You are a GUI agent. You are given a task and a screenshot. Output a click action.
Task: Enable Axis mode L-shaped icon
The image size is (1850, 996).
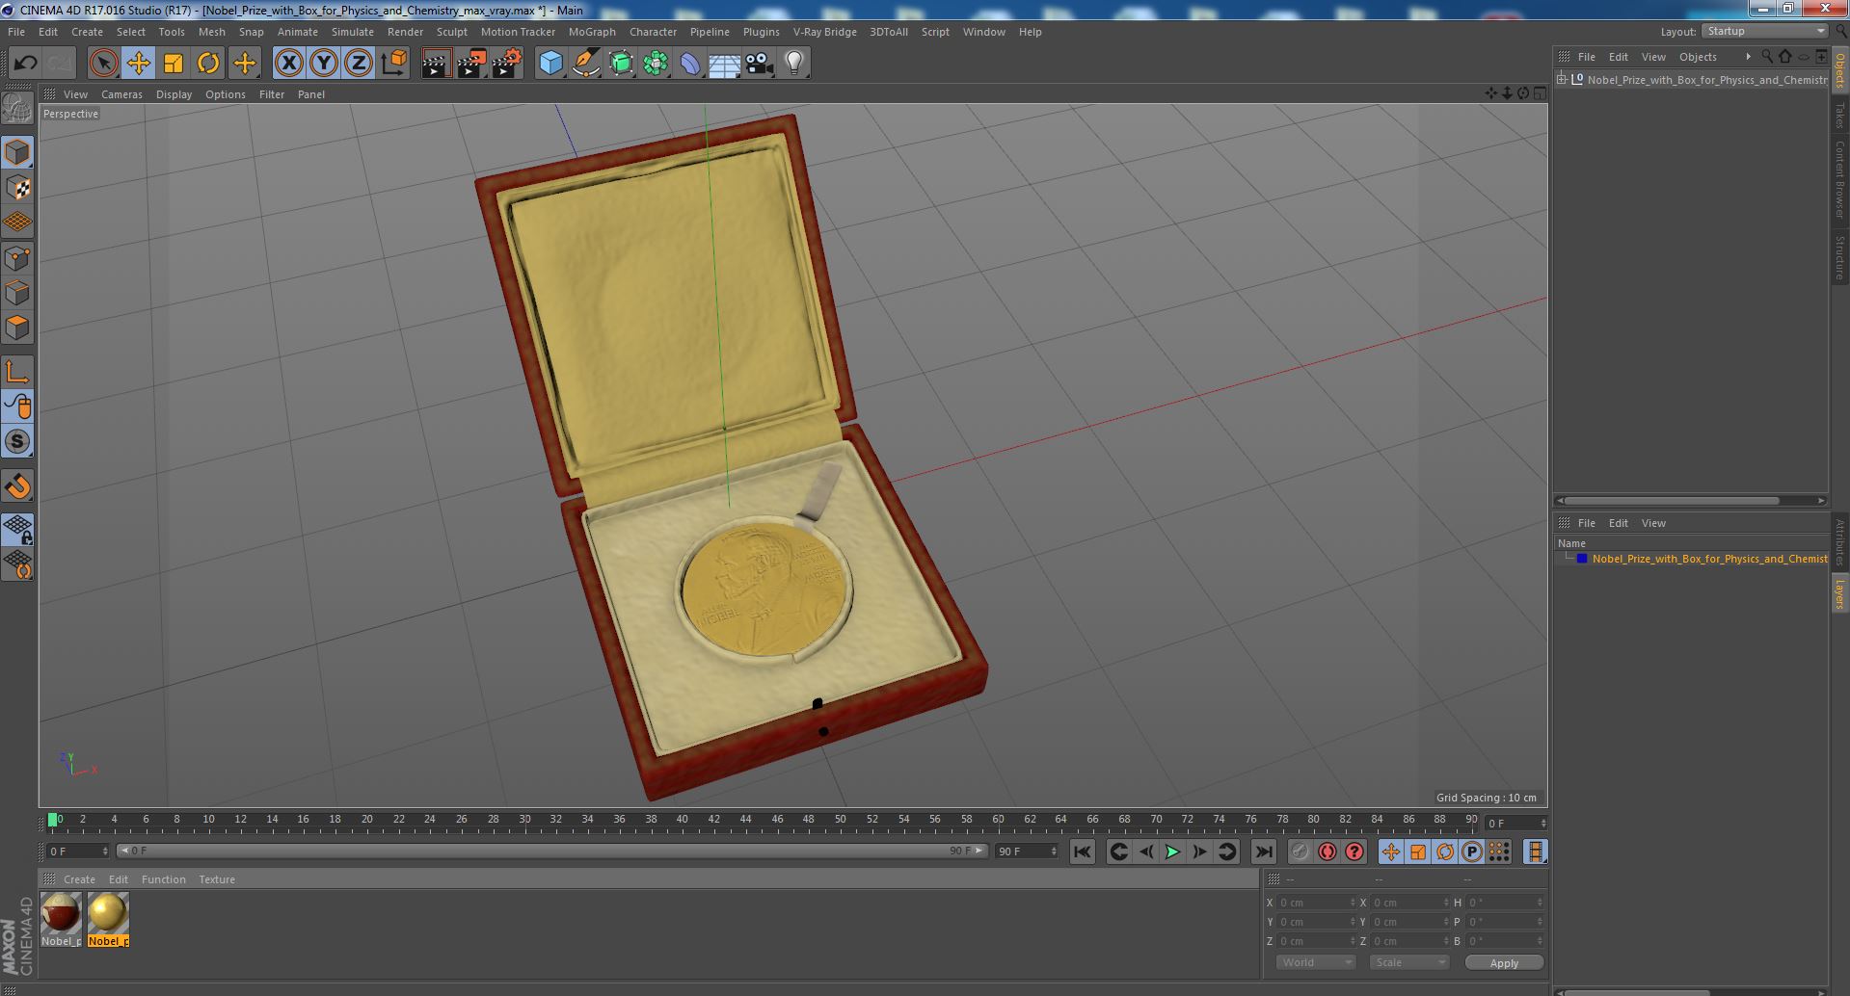pos(17,372)
